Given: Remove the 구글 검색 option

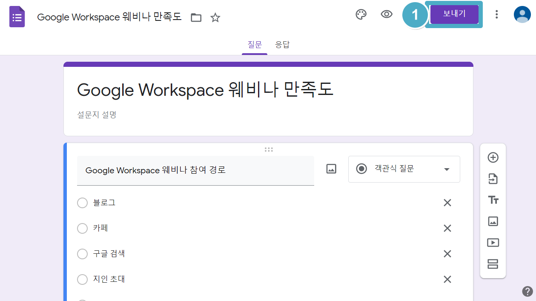Looking at the screenshot, I should (x=447, y=254).
